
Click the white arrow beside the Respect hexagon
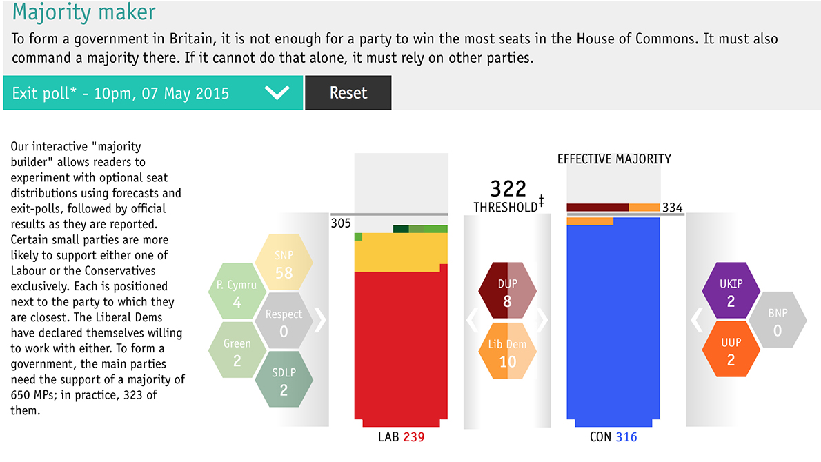pos(319,320)
